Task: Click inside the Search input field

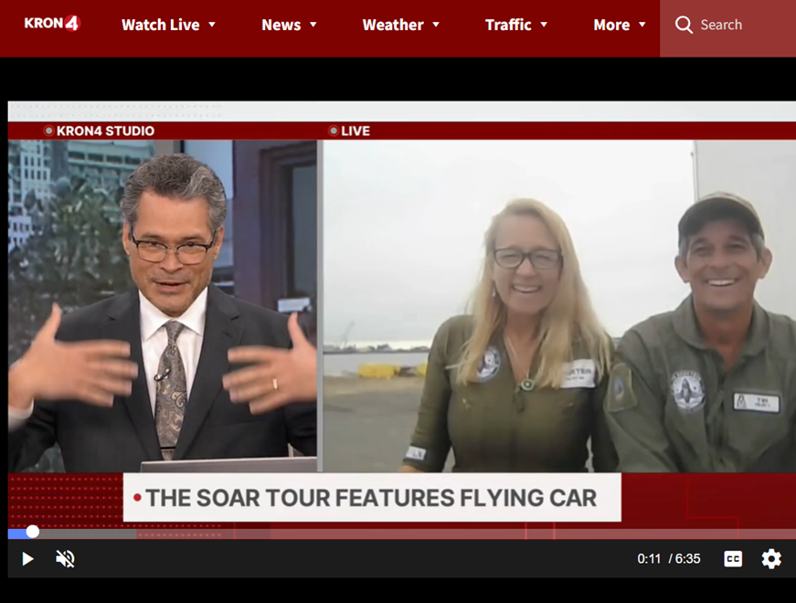Action: [x=731, y=25]
